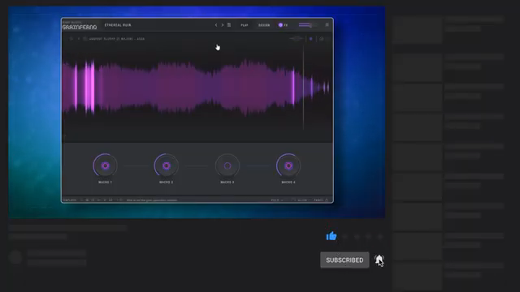The width and height of the screenshot is (520, 292).
Task: Click the folder icon before the sample name
Action: (84, 39)
